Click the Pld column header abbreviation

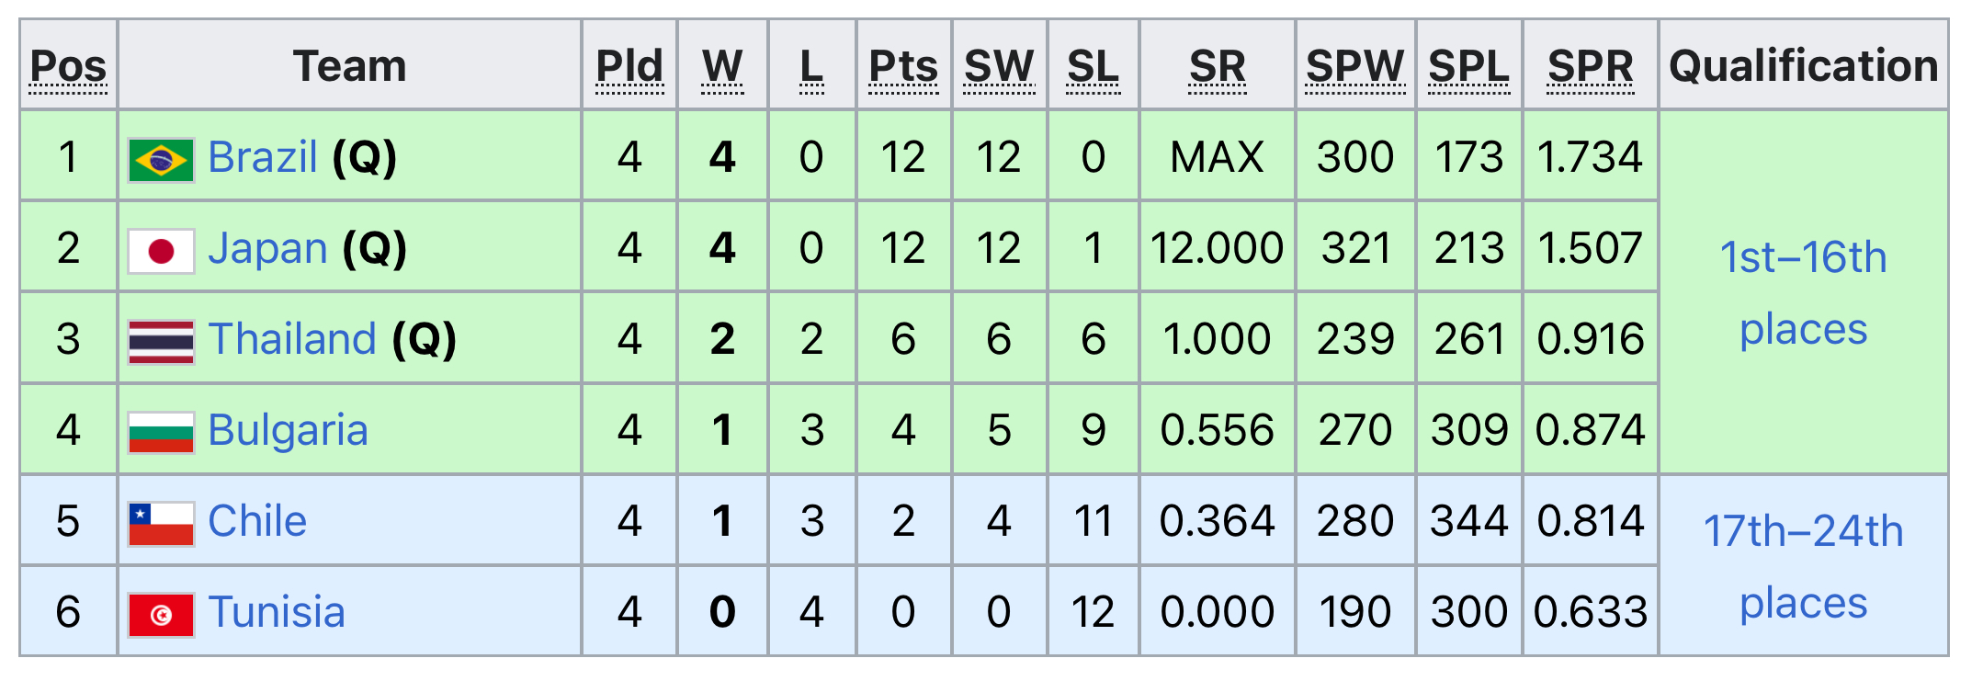tap(629, 67)
